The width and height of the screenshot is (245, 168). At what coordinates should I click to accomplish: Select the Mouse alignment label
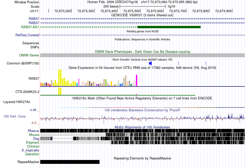[34, 135]
